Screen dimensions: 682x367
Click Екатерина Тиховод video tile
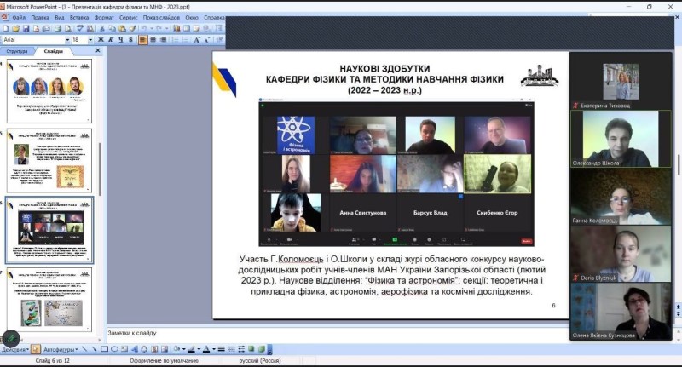coord(621,81)
